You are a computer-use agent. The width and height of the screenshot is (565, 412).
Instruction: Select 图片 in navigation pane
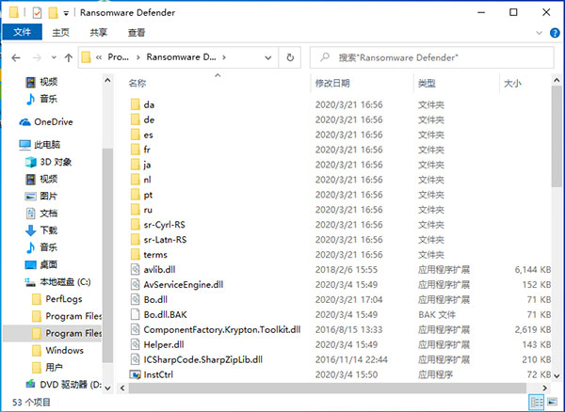tap(41, 196)
